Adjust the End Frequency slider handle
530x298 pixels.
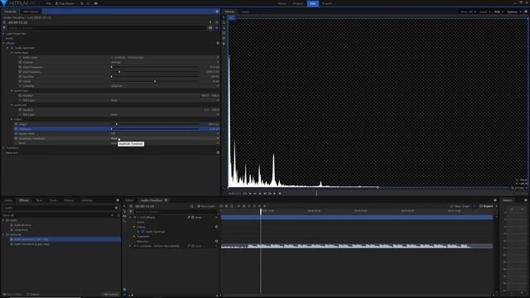(119, 72)
